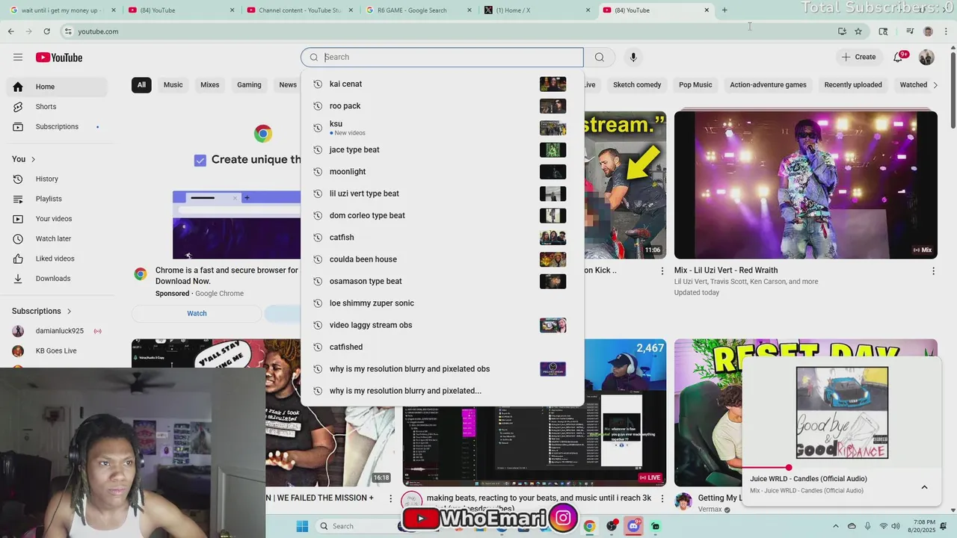Select the Mixes category chip

210,84
